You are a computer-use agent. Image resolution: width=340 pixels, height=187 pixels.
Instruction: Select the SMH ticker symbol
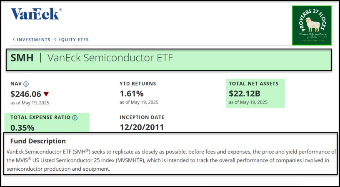click(x=22, y=58)
